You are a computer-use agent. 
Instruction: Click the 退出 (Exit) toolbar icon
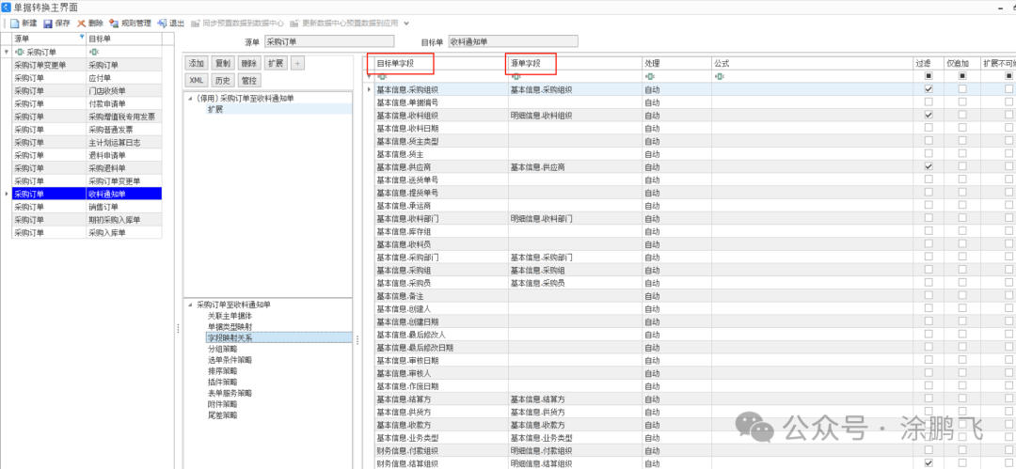[x=162, y=23]
